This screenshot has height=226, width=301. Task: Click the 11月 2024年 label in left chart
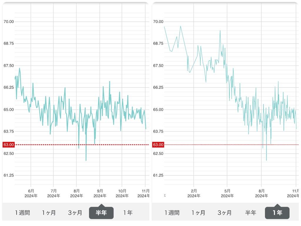coord(143,193)
